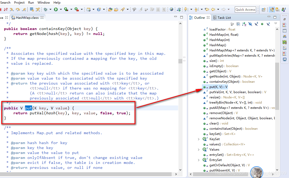Click the Open Perspective icon
The image size is (289, 178).
coord(263,10)
